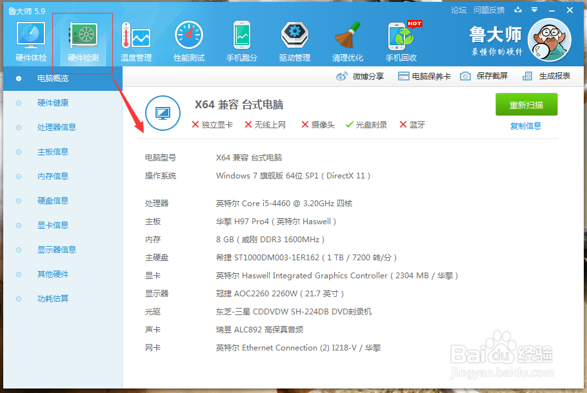This screenshot has height=393, width=587.
Task: Click the 鲁大师 mascot avatar
Action: [x=549, y=40]
